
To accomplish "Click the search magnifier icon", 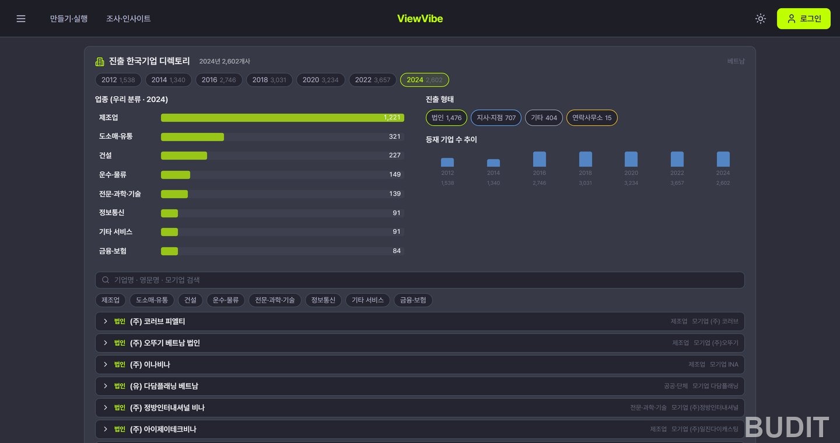I will click(106, 280).
